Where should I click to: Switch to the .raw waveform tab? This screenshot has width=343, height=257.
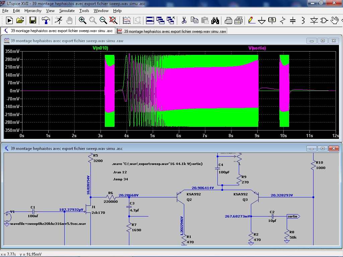(171, 31)
